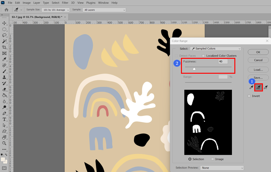Viewport: 271px width, 172px height.
Task: Open the Edit Toolbar three-dots menu
Action: tap(4, 149)
